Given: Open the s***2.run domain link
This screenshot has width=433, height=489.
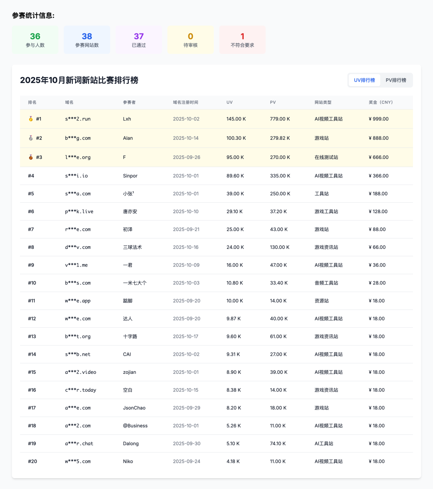Looking at the screenshot, I should [77, 119].
